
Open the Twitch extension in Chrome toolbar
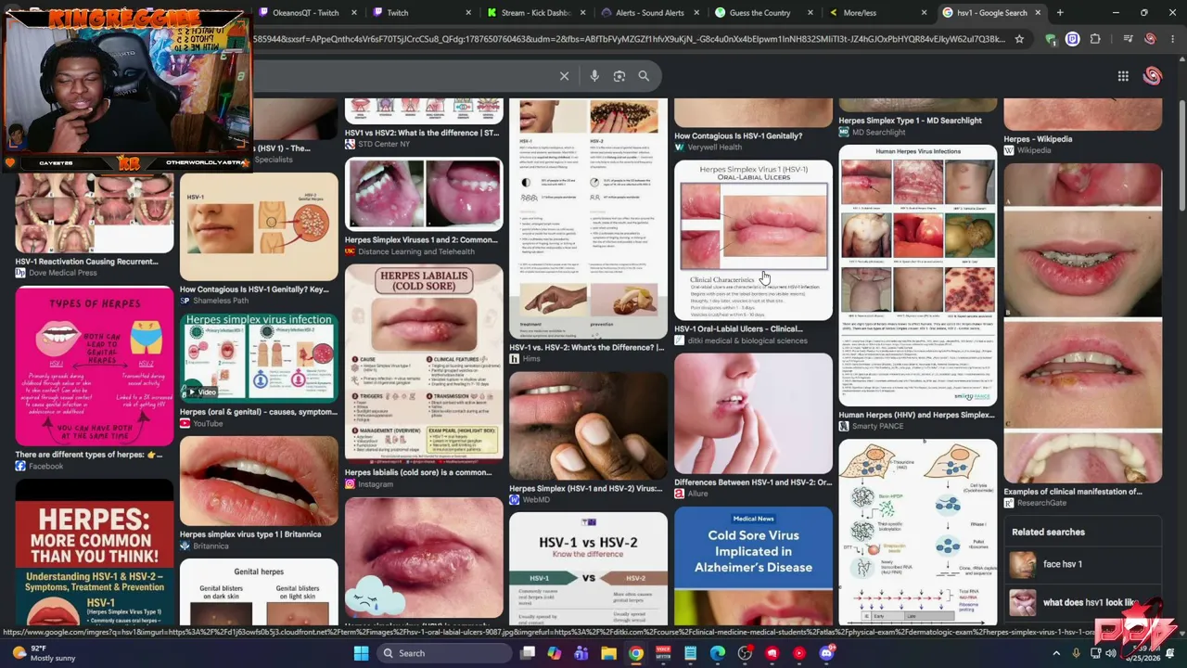point(1073,39)
